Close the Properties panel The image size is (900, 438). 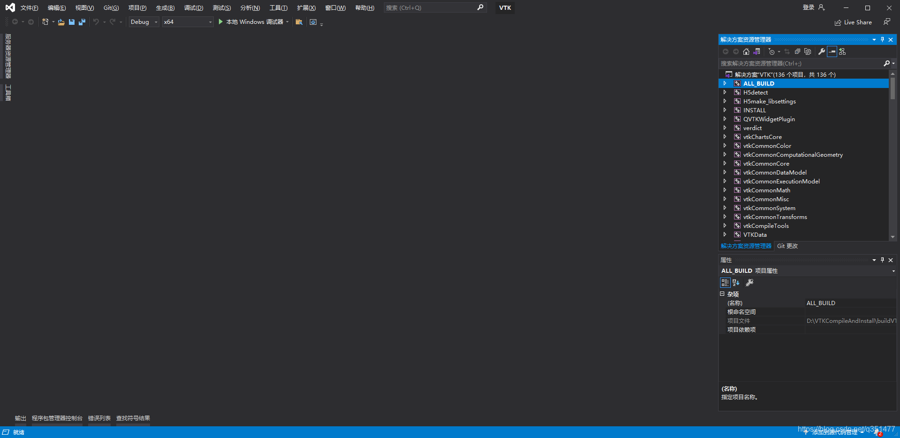pyautogui.click(x=891, y=260)
